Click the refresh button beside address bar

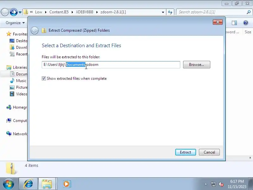click(x=170, y=12)
